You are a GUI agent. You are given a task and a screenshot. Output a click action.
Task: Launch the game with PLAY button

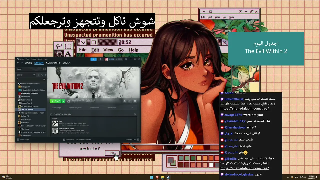(x=56, y=101)
